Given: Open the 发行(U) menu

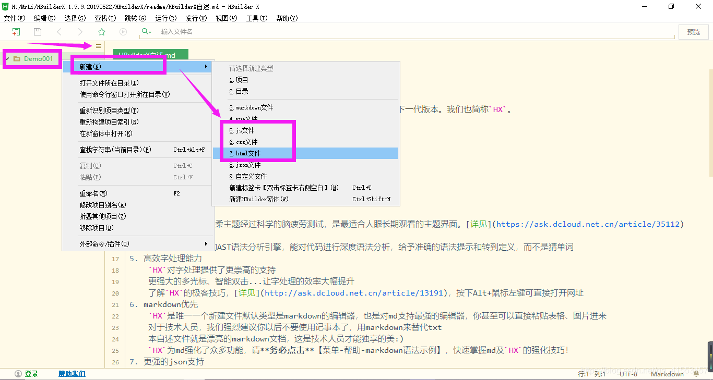Looking at the screenshot, I should point(196,18).
